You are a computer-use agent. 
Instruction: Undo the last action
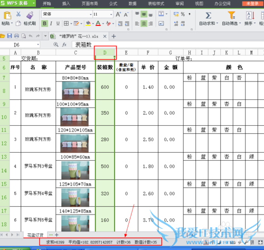pyautogui.click(x=31, y=36)
